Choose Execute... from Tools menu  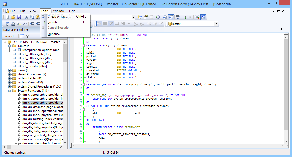[65, 22]
